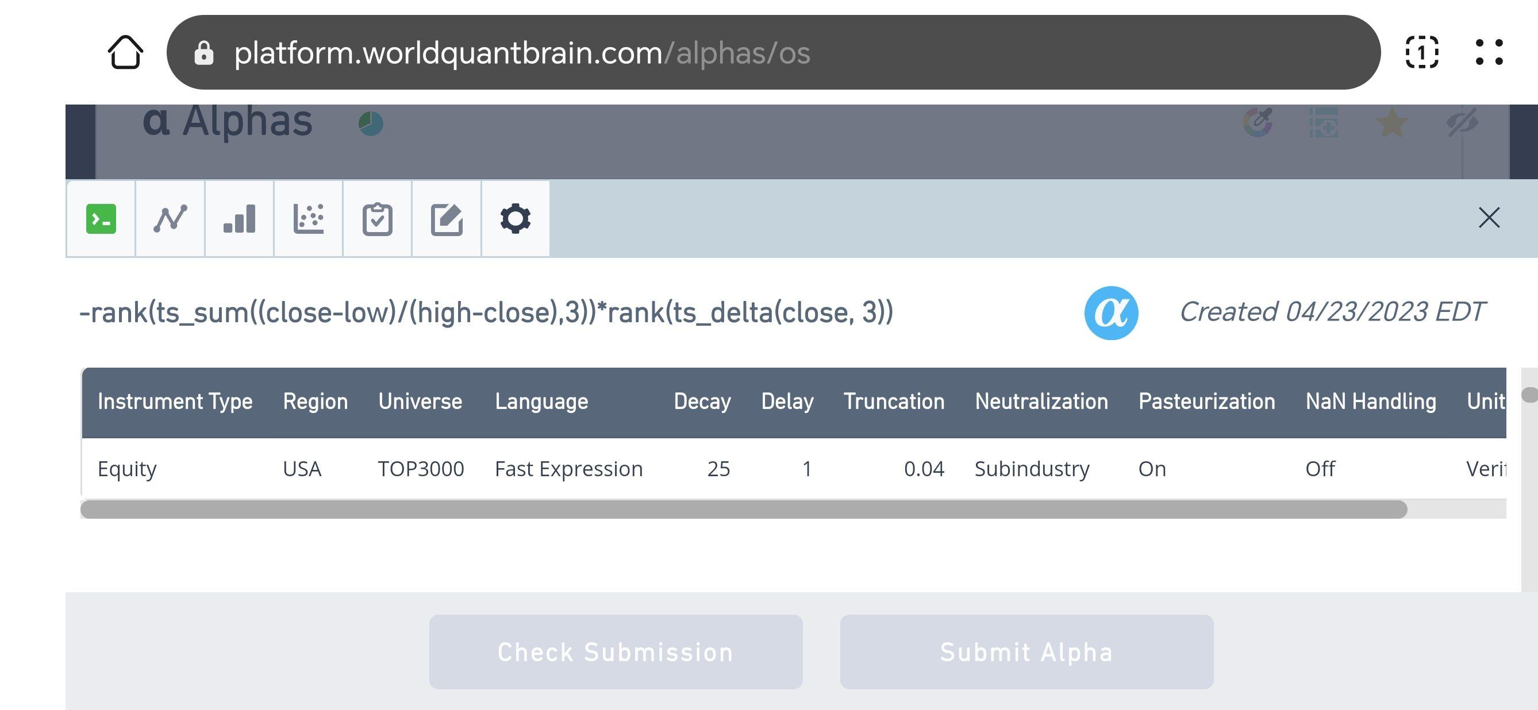Open the browser four-dot menu
Image resolution: width=1538 pixels, height=710 pixels.
pos(1489,52)
